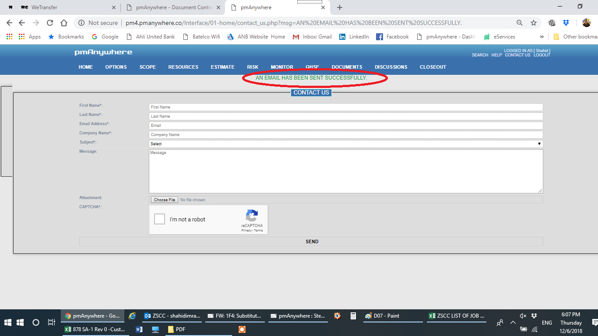Viewport: 598px width, 336px height.
Task: Show hidden system tray icons
Action: 513,322
